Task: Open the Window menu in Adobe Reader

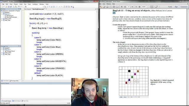Action: click(x=108, y=4)
